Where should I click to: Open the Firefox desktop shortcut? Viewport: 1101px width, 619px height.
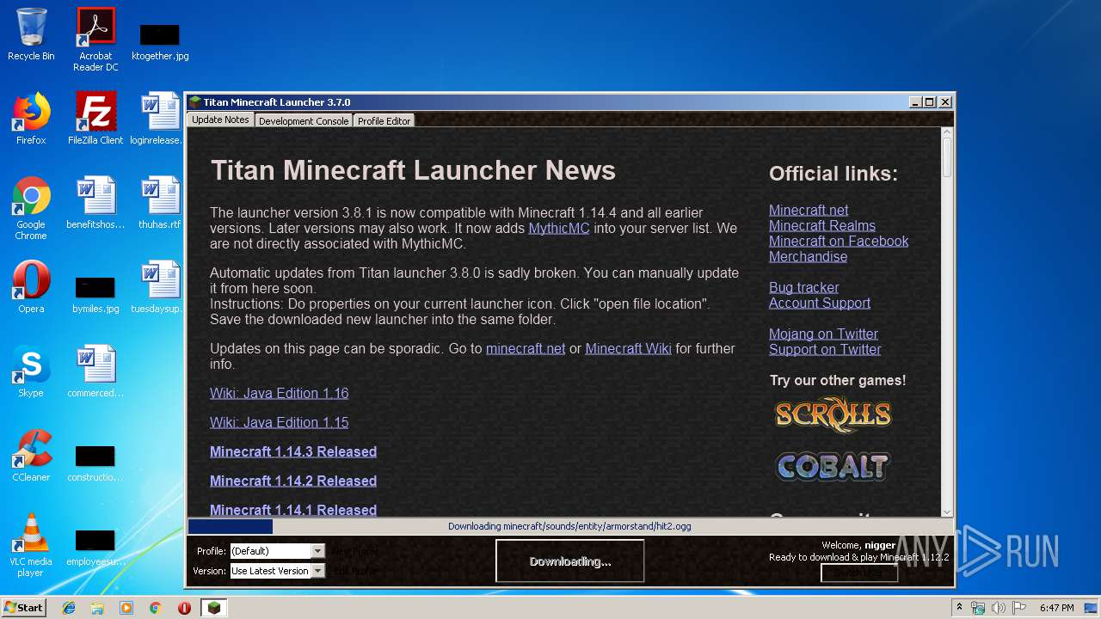coord(31,119)
